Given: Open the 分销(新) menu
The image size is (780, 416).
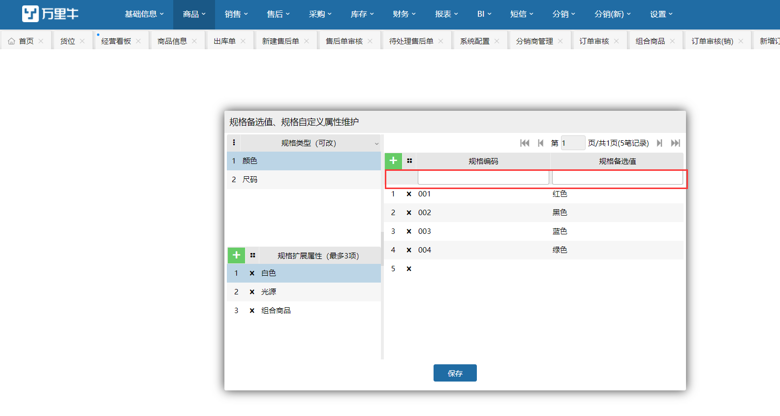Looking at the screenshot, I should pos(613,14).
